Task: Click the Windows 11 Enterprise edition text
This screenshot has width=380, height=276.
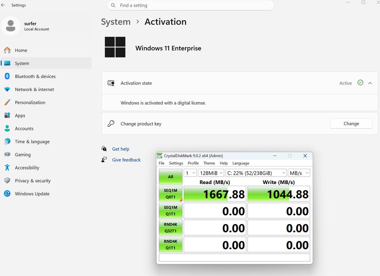Action: (168, 48)
